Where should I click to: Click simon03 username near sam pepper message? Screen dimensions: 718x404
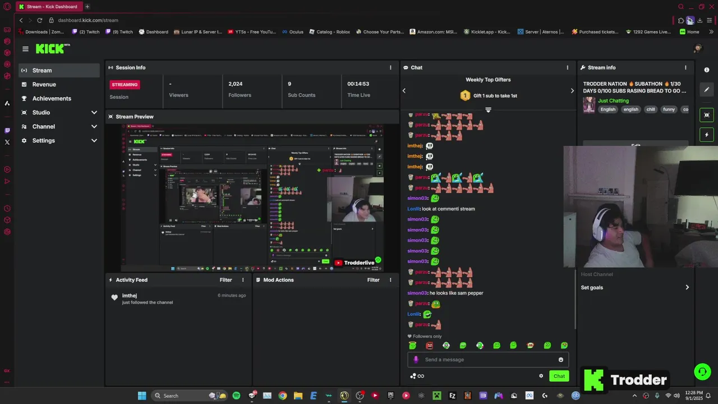click(417, 293)
